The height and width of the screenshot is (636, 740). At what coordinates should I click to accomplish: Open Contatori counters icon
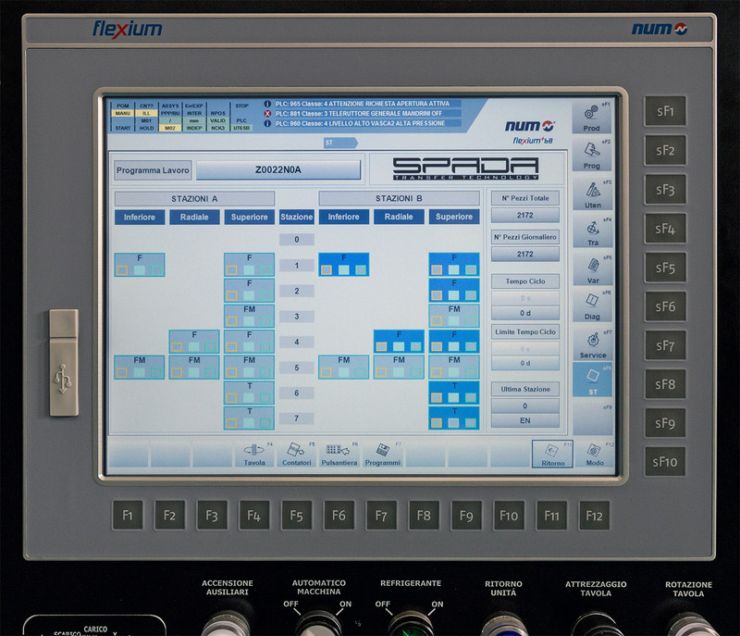297,453
